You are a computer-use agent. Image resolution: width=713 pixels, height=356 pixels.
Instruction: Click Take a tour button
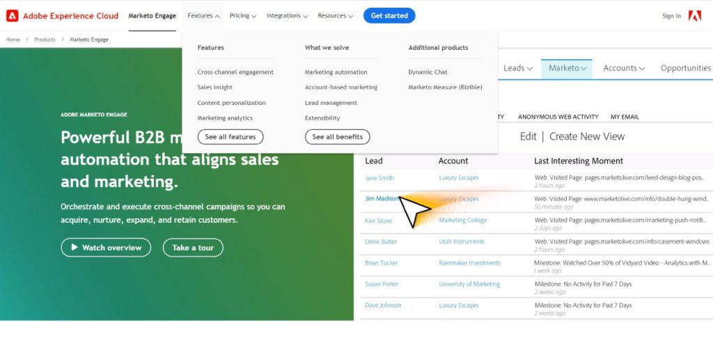point(193,248)
